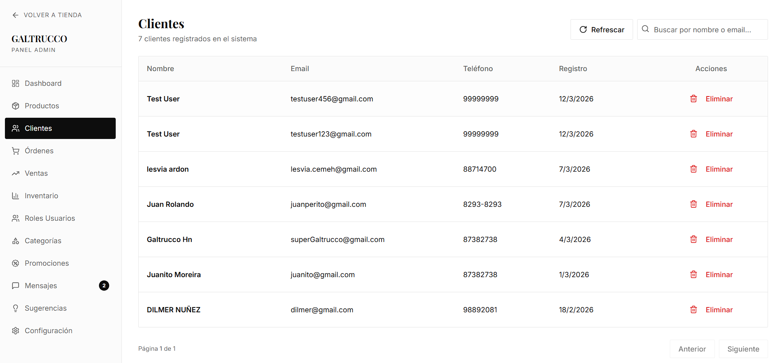Image resolution: width=777 pixels, height=363 pixels.
Task: Click the Productos box icon
Action: click(x=16, y=106)
